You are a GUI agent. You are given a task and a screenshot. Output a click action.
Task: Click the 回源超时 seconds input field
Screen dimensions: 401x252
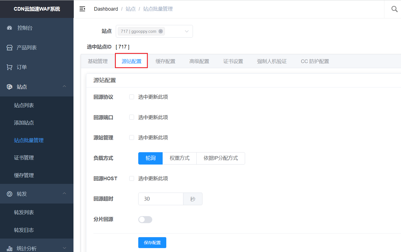[x=161, y=199]
